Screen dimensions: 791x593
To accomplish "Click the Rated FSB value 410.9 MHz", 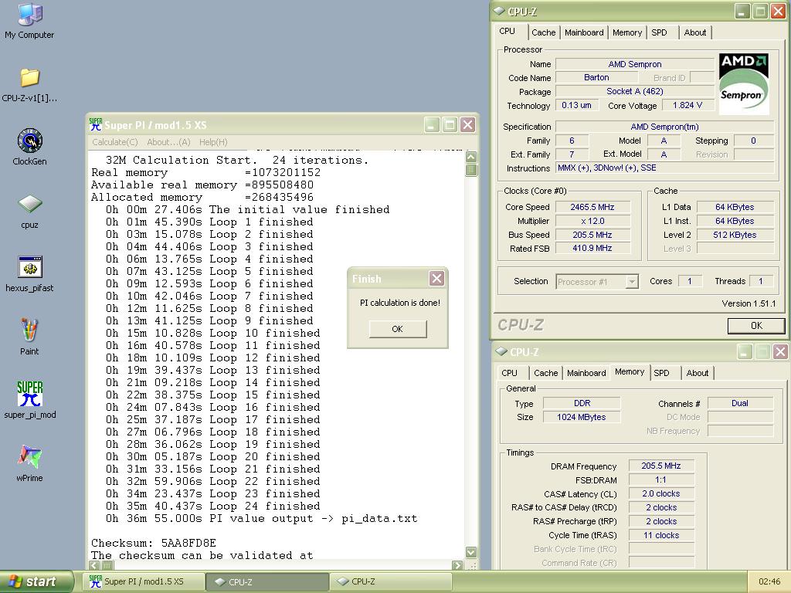I will click(592, 248).
